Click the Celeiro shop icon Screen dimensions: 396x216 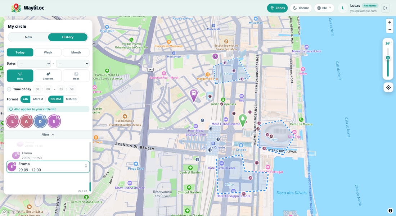[241, 145]
